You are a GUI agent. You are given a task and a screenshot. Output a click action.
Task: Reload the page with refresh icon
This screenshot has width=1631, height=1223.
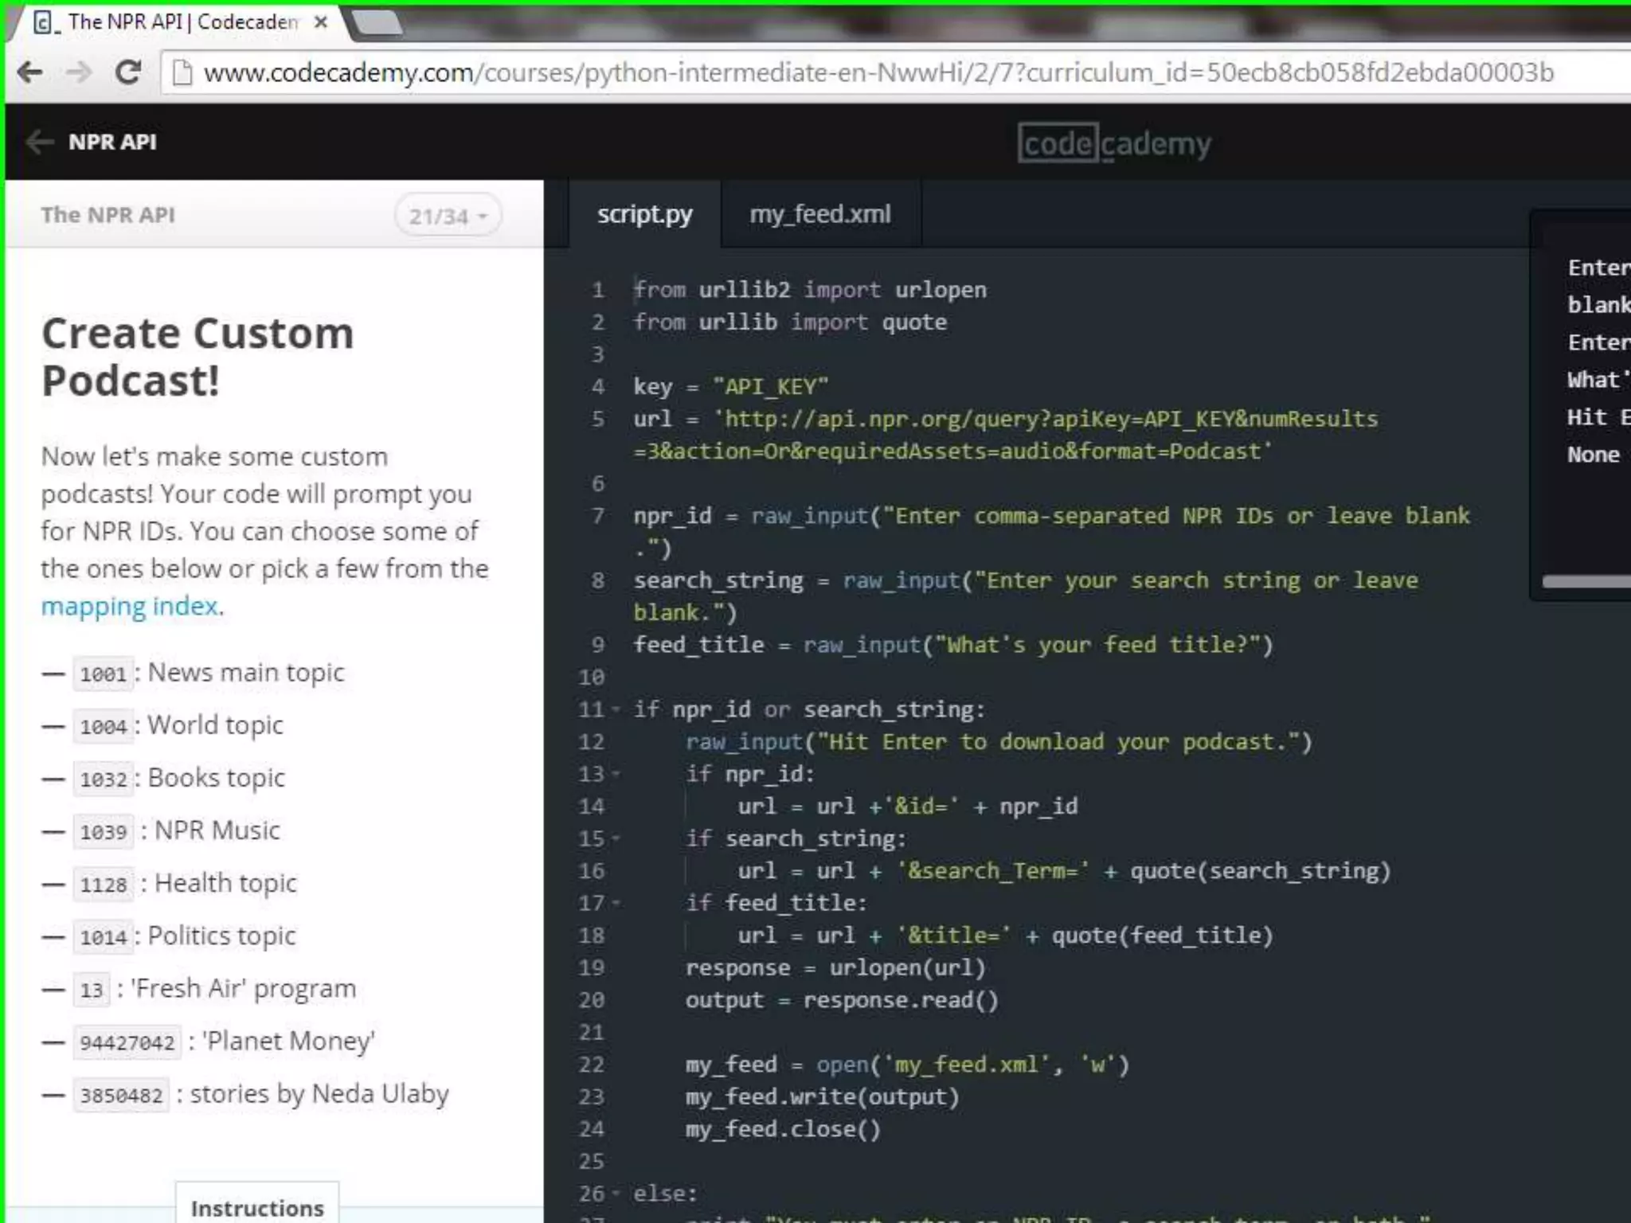click(x=128, y=72)
